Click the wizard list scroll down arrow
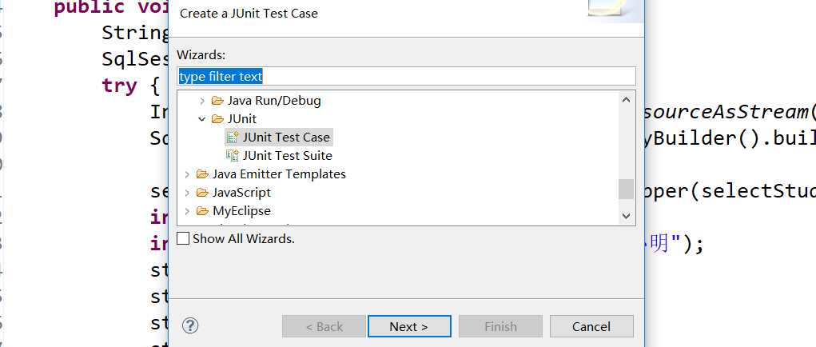This screenshot has height=347, width=816. (x=626, y=215)
